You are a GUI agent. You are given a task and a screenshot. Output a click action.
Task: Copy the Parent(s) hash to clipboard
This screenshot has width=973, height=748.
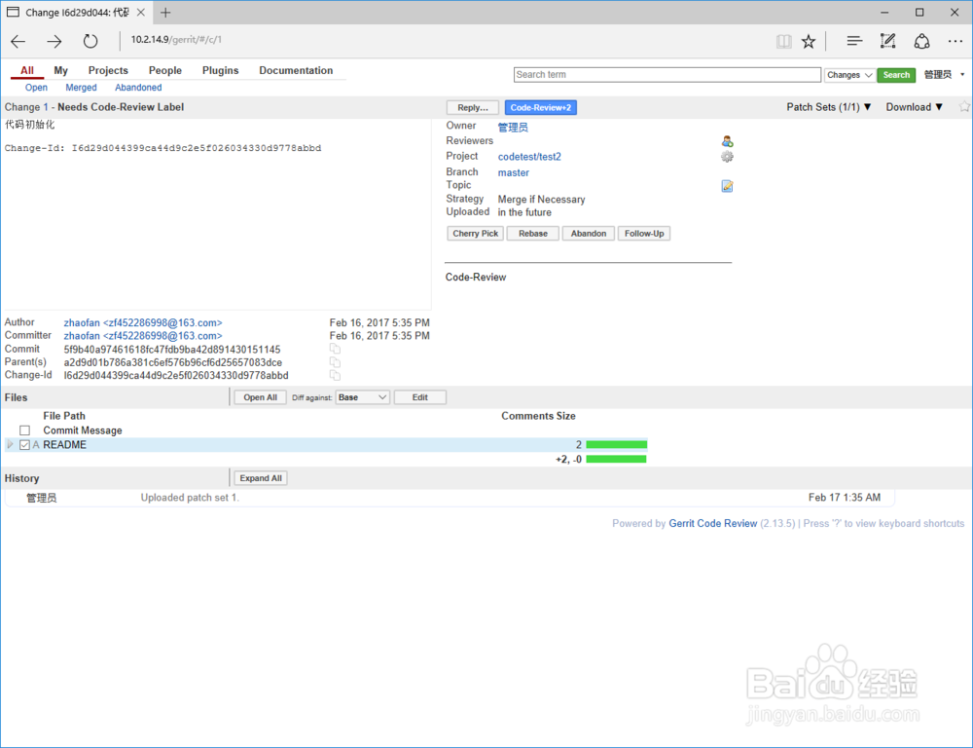click(x=335, y=362)
